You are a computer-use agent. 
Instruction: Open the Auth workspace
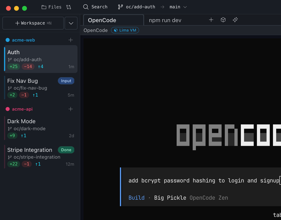(x=41, y=59)
